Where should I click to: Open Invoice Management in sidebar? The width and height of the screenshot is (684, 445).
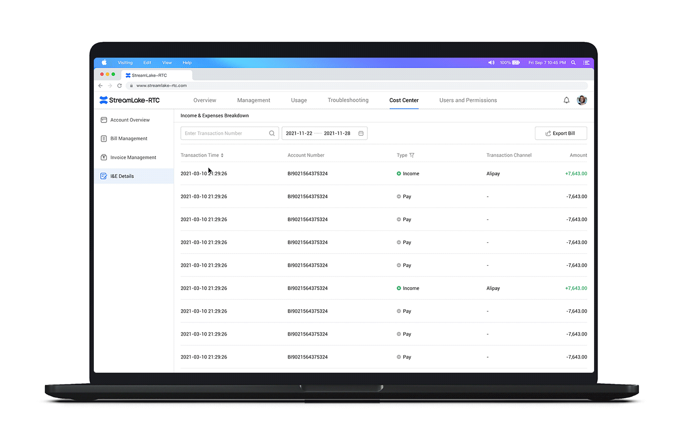click(134, 157)
